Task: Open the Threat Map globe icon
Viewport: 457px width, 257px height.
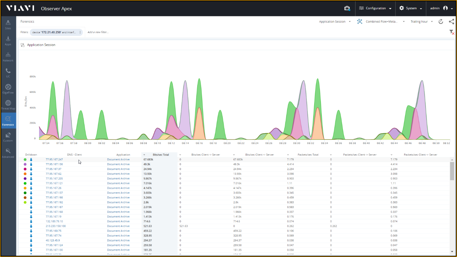Action: (8, 105)
